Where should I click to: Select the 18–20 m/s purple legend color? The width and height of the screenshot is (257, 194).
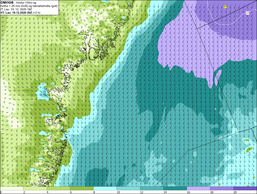click(222, 188)
